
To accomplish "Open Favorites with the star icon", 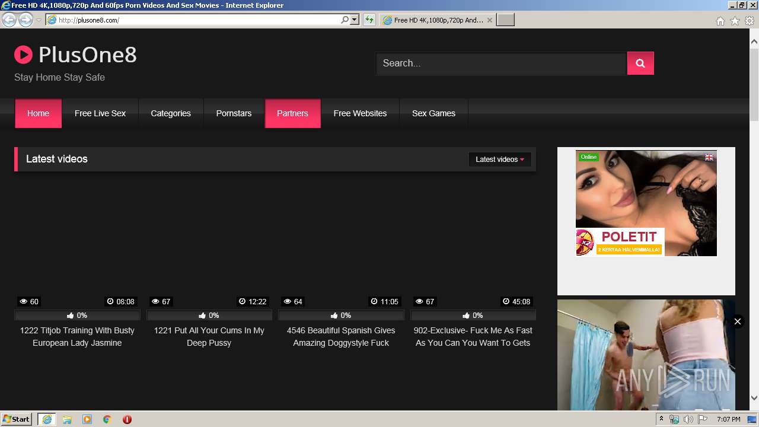I will (735, 21).
